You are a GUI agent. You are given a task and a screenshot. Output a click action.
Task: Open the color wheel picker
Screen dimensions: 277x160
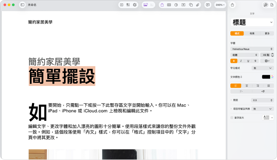(x=272, y=77)
